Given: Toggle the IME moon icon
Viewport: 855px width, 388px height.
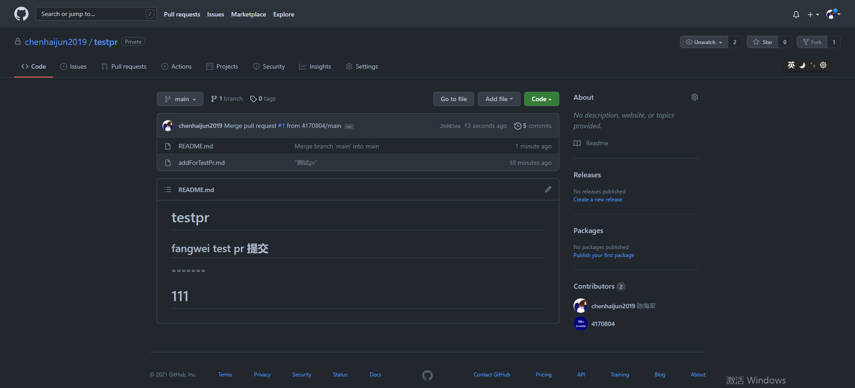Looking at the screenshot, I should coord(802,65).
